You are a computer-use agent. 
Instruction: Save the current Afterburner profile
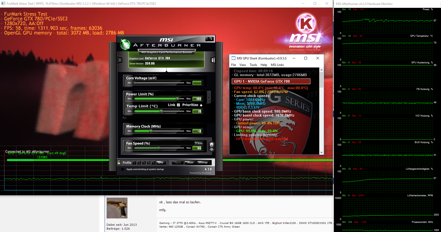(x=161, y=163)
